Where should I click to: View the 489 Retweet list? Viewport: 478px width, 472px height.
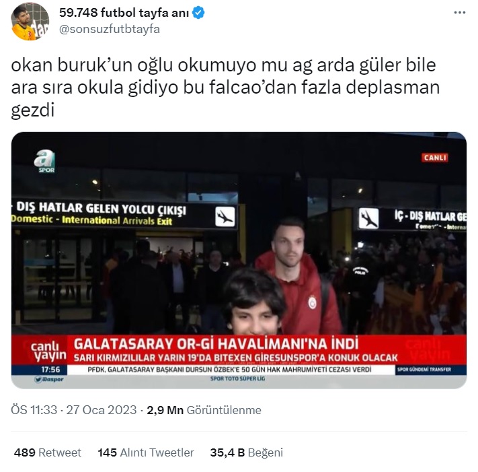pos(48,452)
